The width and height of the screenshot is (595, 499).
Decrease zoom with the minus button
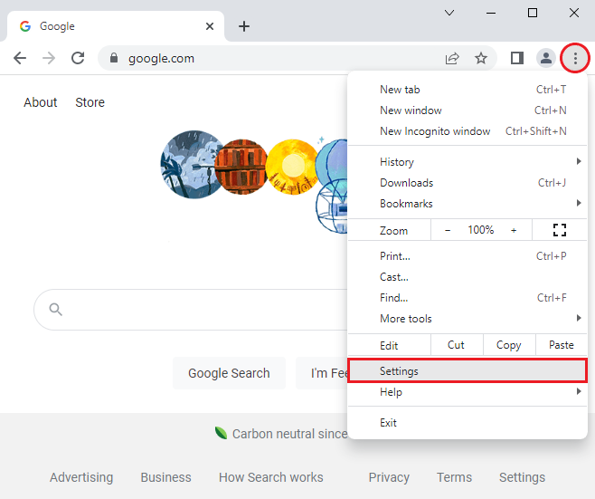(x=448, y=230)
